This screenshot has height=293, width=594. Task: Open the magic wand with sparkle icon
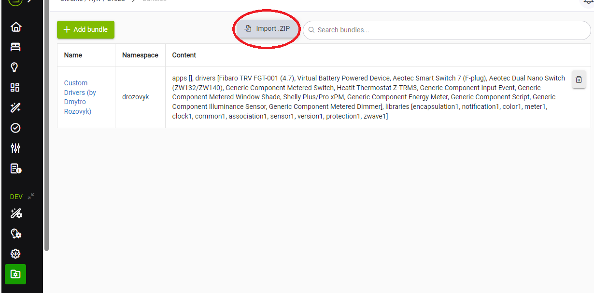click(15, 108)
